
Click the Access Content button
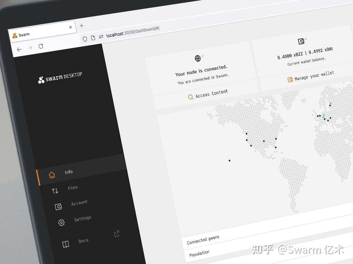pyautogui.click(x=211, y=94)
